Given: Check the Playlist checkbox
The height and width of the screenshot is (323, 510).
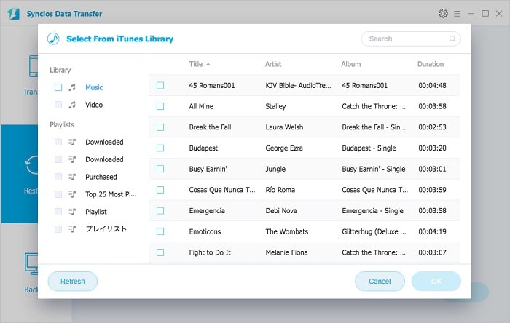Looking at the screenshot, I should 58,212.
